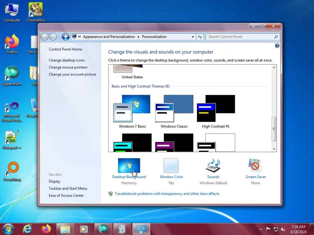Click the Desktop Background text label
Viewport: 314px width, 235px height.
click(x=129, y=177)
